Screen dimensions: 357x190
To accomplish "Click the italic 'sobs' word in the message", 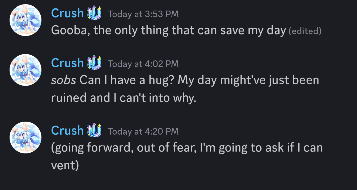I will (63, 80).
